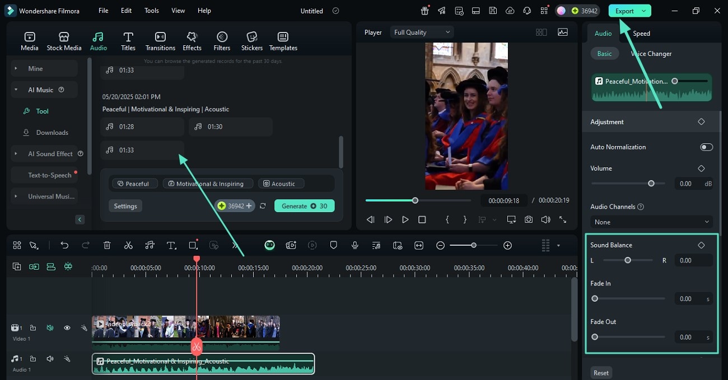The height and width of the screenshot is (380, 728).
Task: Reset audio adjustments with Reset button
Action: (x=601, y=373)
